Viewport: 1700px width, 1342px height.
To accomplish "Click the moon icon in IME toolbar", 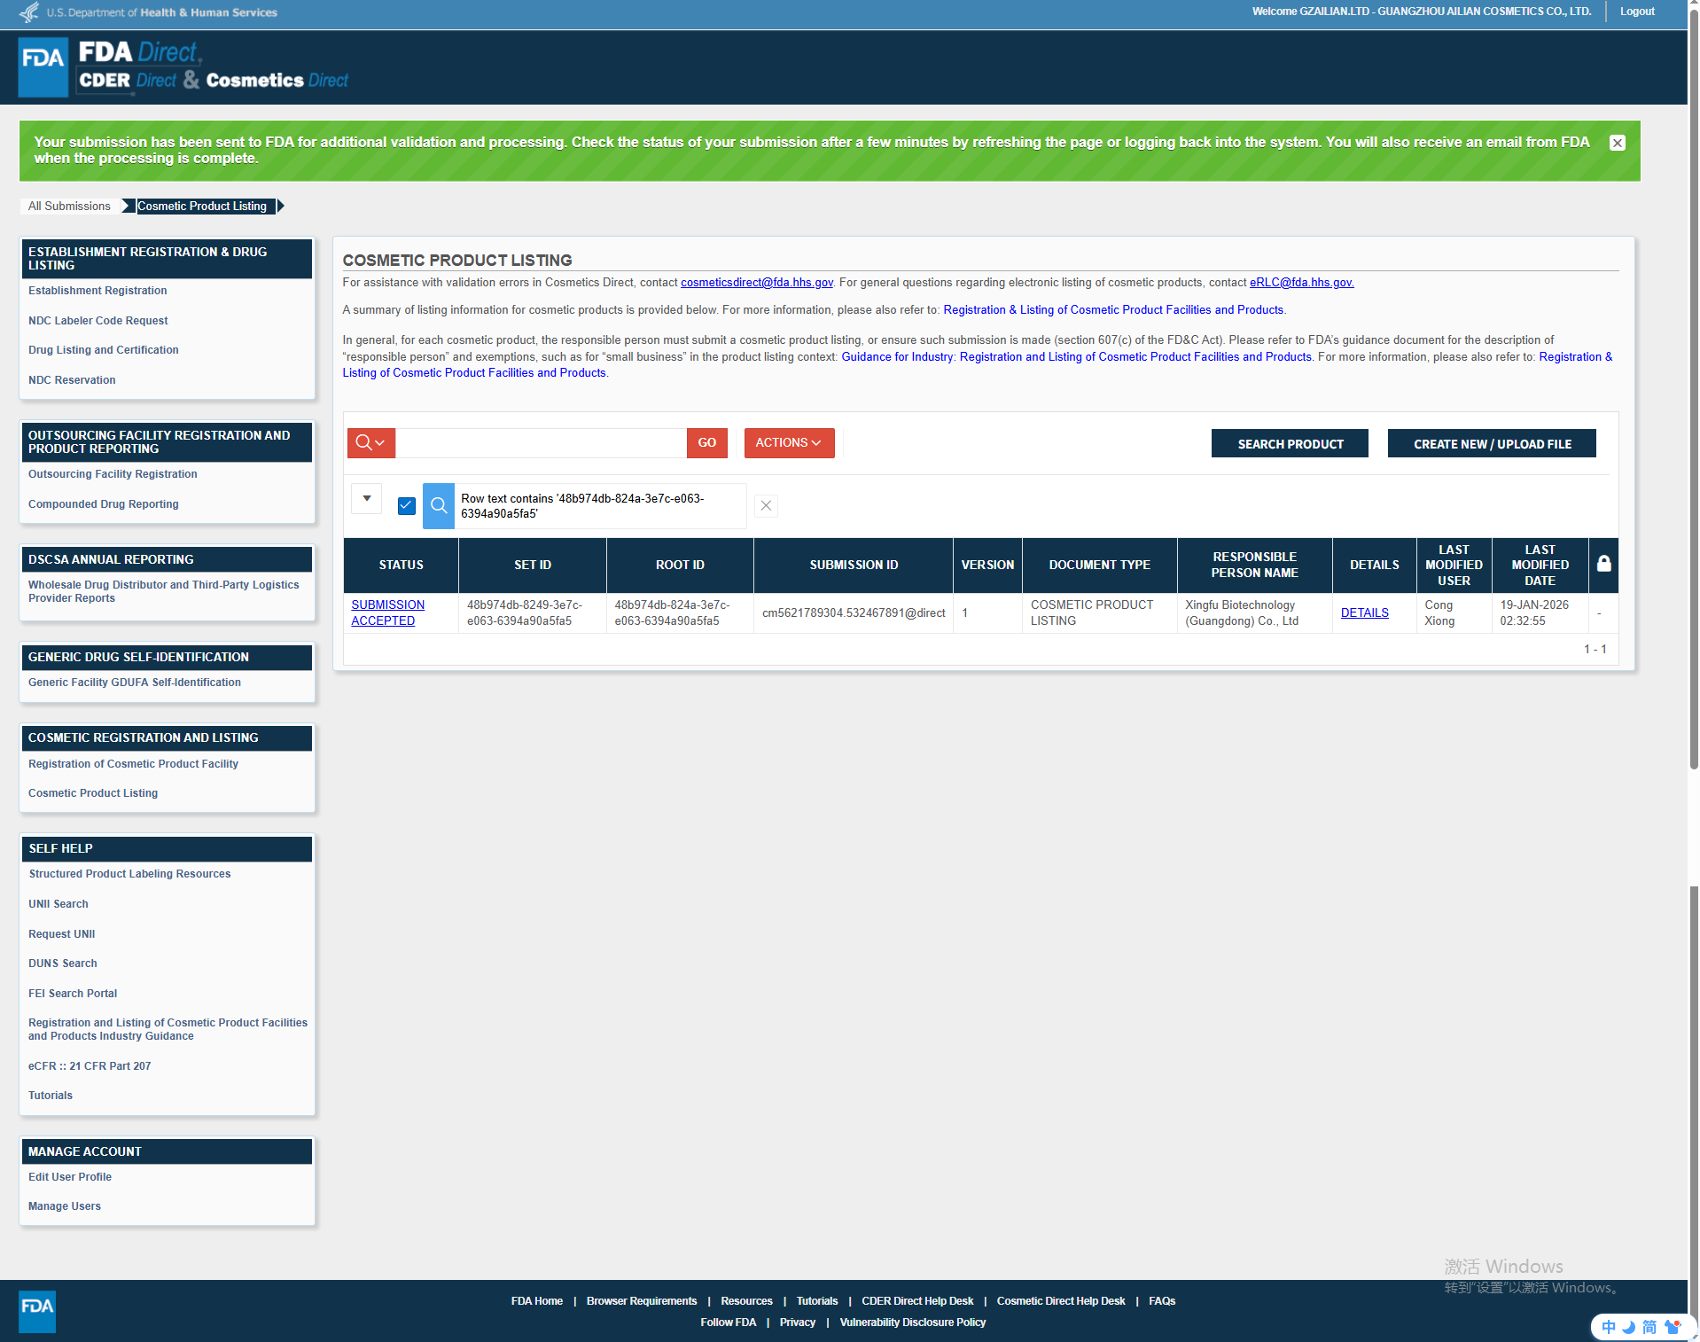I will click(x=1628, y=1327).
